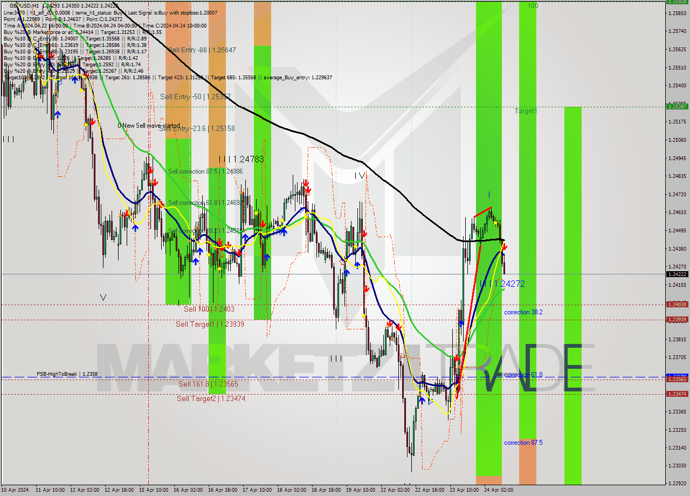The height and width of the screenshot is (496, 690).
Task: Select the 'Sell Target1 | 1.23939' label
Action: (210, 324)
